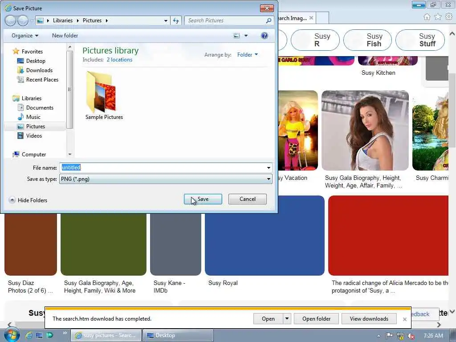This screenshot has width=456, height=342.
Task: Click the Libraries breadcrumb segment
Action: coord(62,20)
